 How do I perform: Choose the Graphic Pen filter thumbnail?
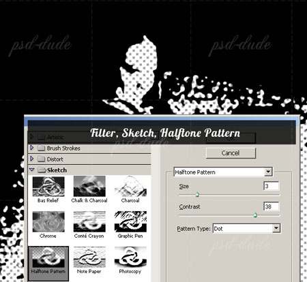(x=130, y=222)
